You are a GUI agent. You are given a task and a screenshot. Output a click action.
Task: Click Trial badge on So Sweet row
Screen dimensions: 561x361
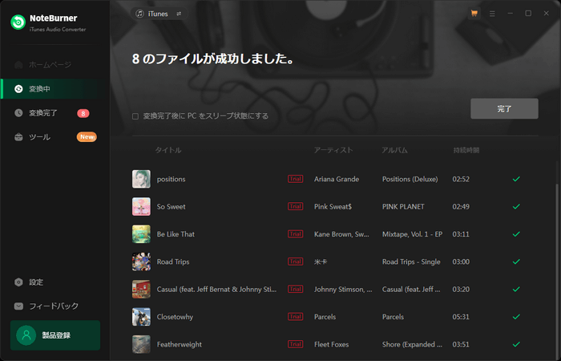(295, 206)
